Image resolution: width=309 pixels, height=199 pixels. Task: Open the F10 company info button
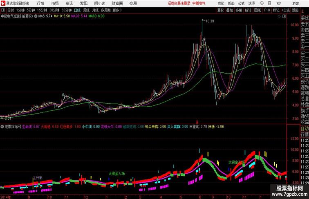point(267,10)
